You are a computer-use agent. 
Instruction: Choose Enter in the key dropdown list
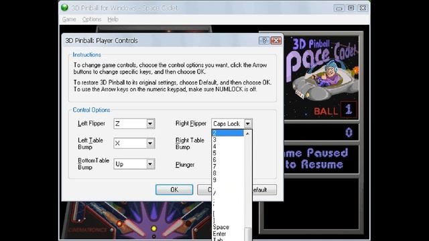pyautogui.click(x=228, y=234)
